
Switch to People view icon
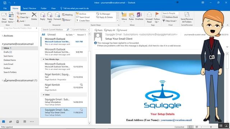click(10, 121)
